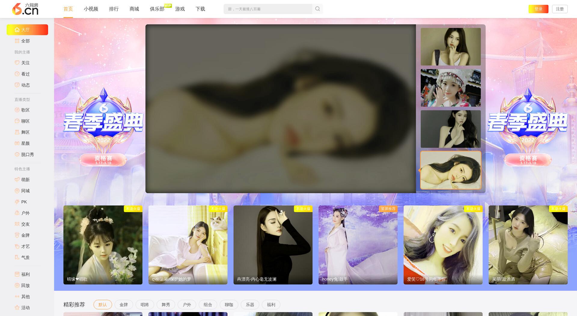The height and width of the screenshot is (316, 577).
Task: Open 关注 heart icon in sidebar
Action: (x=17, y=63)
